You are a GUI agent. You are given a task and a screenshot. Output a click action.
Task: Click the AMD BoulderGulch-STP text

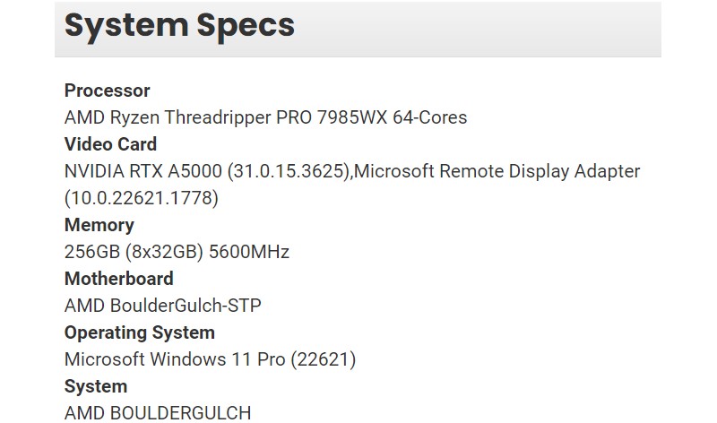coord(163,306)
